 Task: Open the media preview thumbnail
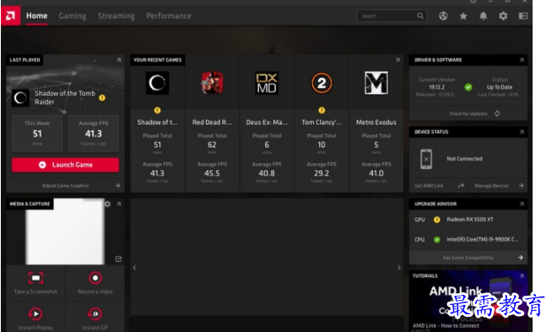pyautogui.click(x=65, y=231)
